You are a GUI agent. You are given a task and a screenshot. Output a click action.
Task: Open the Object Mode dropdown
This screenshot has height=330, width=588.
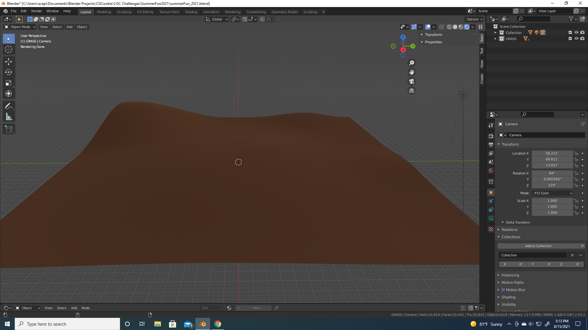click(20, 27)
